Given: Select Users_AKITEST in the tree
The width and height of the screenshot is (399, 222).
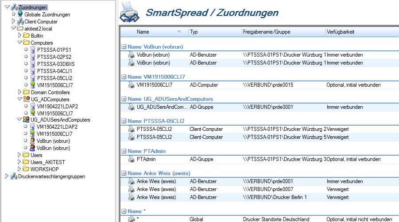Looking at the screenshot, I should tap(47, 162).
